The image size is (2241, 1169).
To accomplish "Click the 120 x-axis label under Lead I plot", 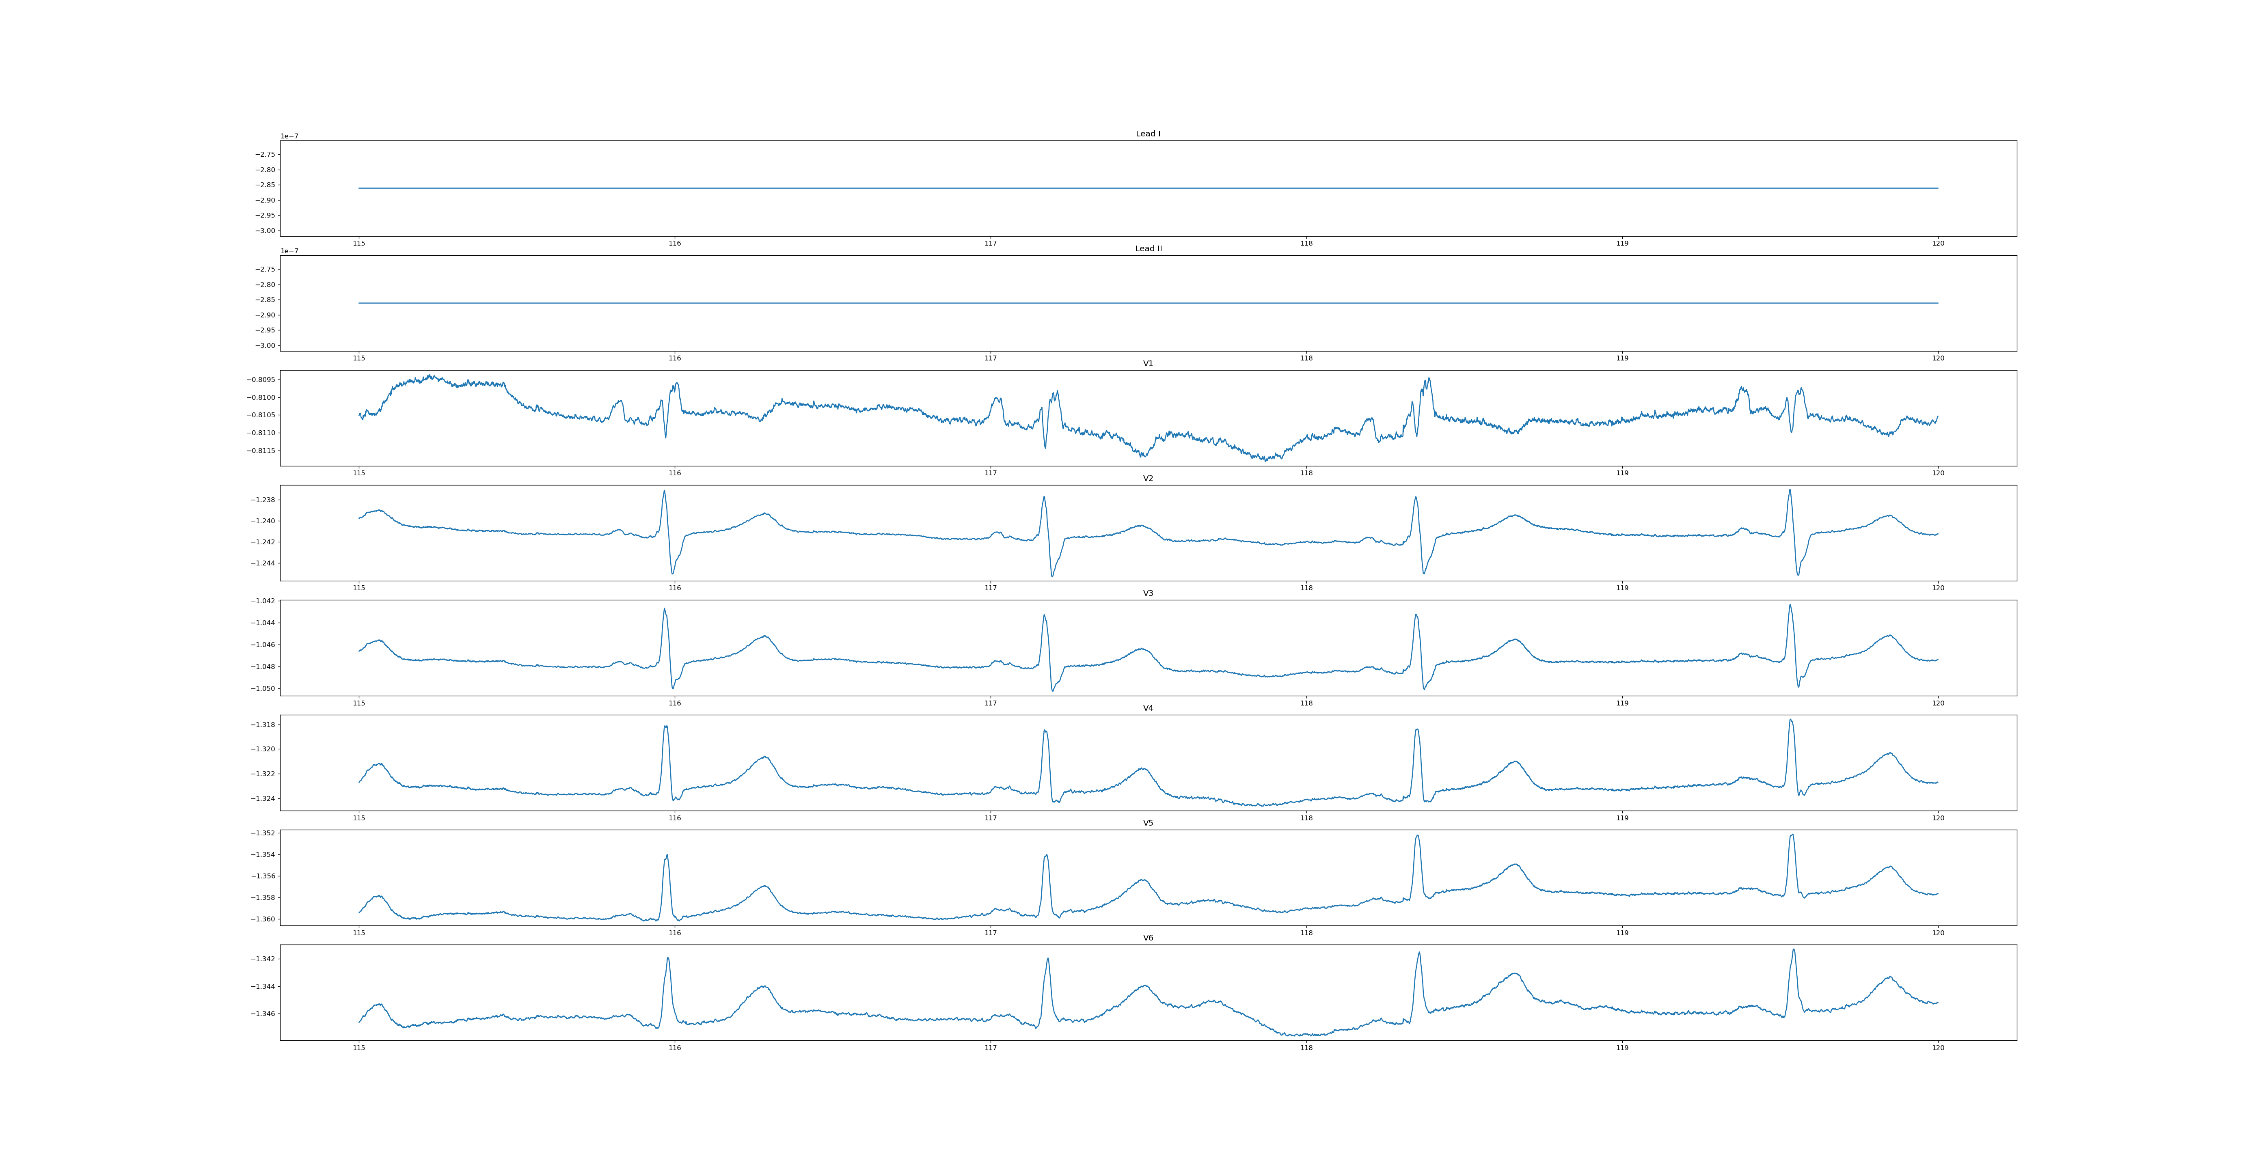I will point(1937,244).
